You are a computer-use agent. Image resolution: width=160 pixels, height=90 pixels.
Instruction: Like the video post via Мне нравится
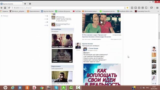point(116,39)
